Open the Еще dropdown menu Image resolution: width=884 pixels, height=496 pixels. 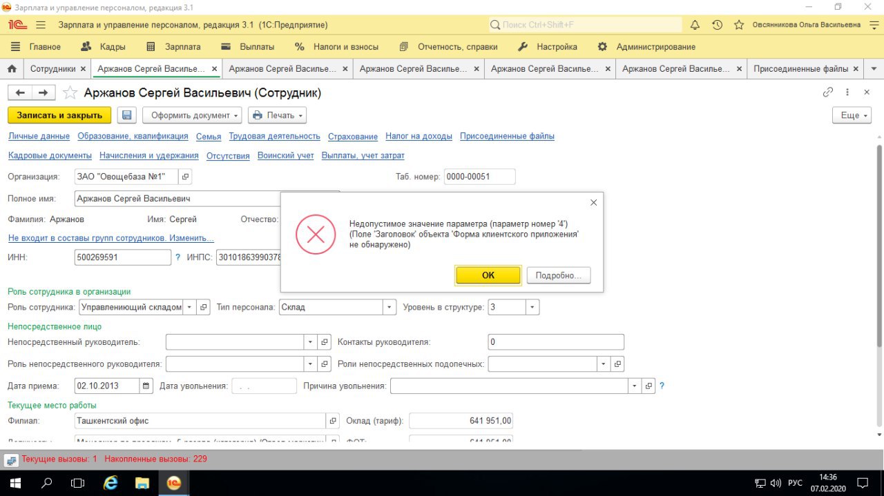pos(852,115)
